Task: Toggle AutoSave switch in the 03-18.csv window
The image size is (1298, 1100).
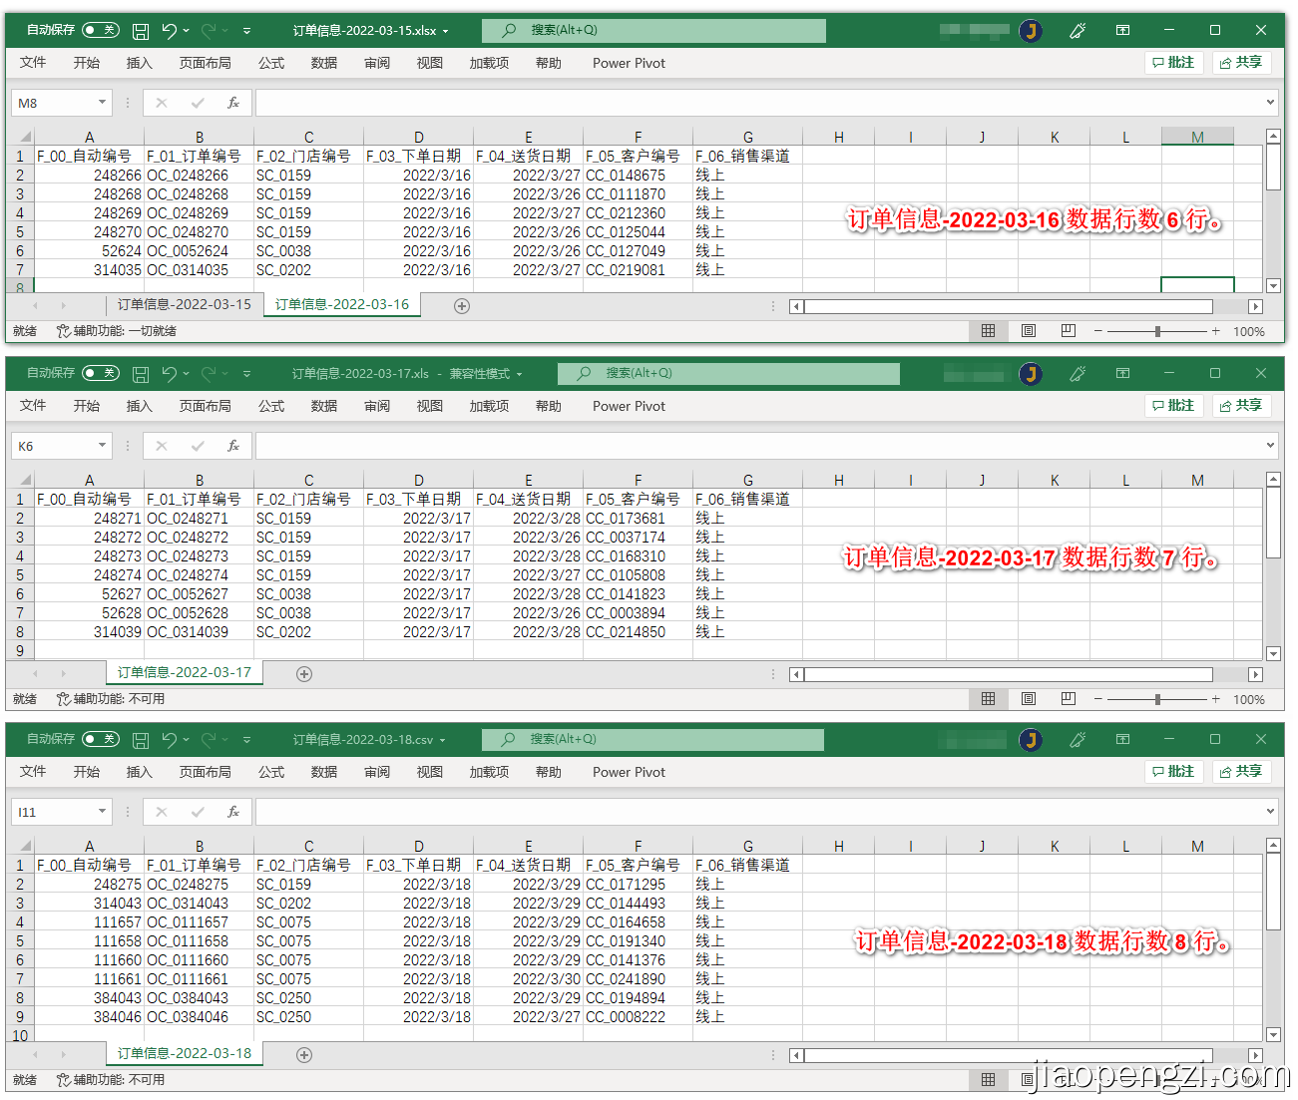Action: click(x=101, y=739)
